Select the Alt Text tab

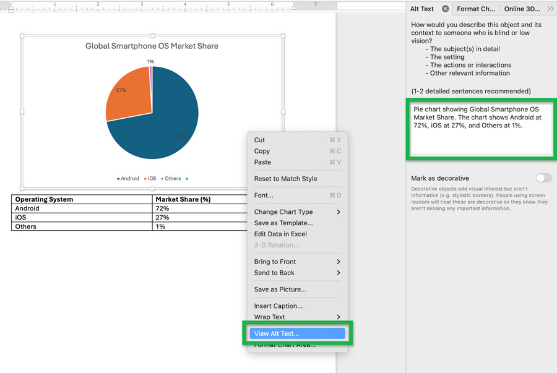point(423,8)
